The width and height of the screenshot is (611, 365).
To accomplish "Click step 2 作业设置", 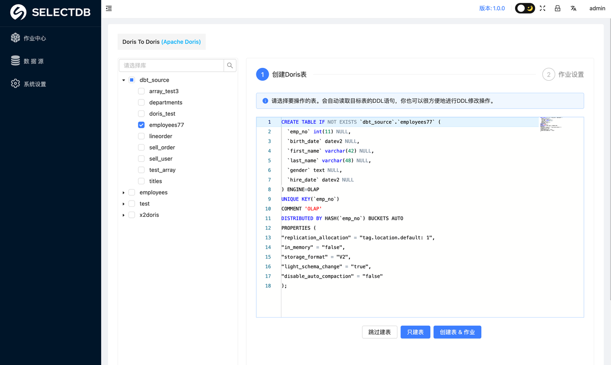I will [563, 75].
